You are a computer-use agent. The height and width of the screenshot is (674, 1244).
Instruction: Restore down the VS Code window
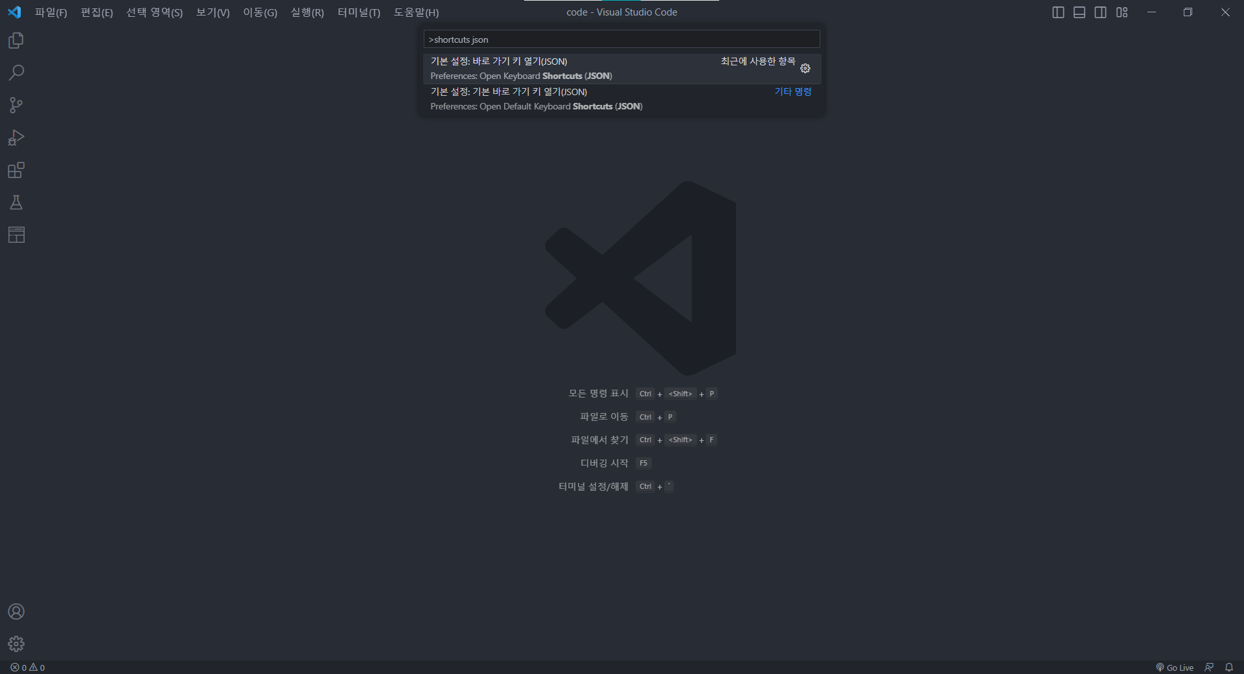[x=1188, y=12]
